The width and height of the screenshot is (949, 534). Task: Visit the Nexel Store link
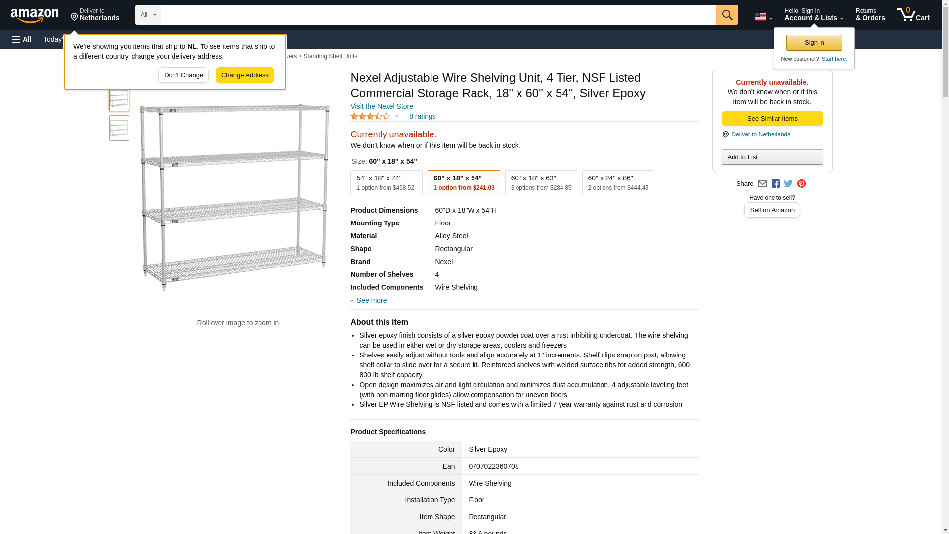click(382, 106)
